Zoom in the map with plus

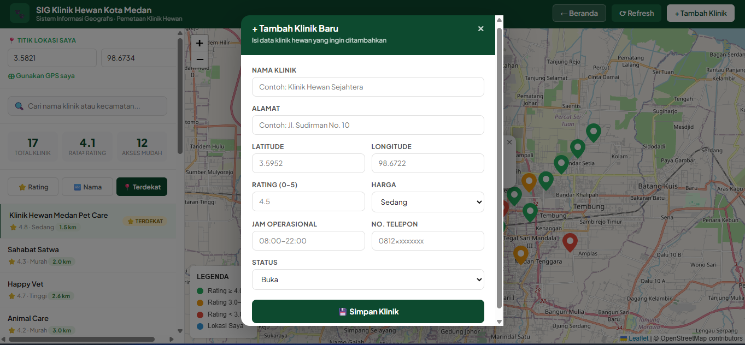coord(200,43)
